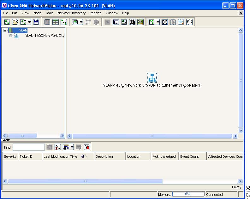Expand the VLAN-140@New York City tree node

[11, 36]
